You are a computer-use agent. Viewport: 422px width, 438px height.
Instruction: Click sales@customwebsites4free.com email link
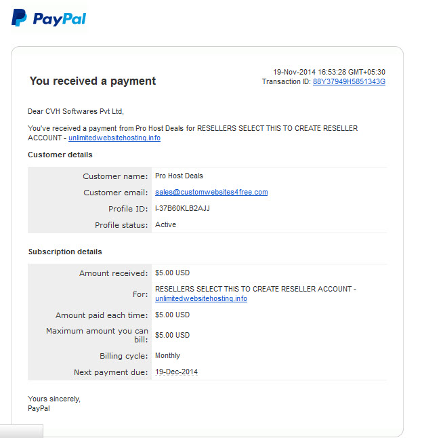click(x=211, y=192)
